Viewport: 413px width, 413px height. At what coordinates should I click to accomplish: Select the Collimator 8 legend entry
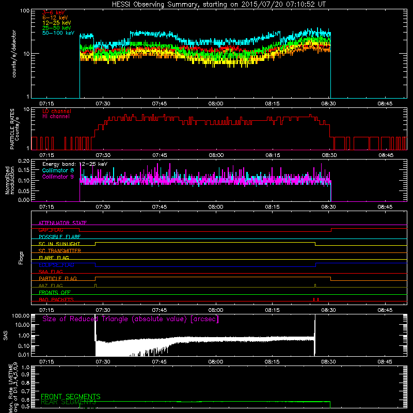coord(58,170)
